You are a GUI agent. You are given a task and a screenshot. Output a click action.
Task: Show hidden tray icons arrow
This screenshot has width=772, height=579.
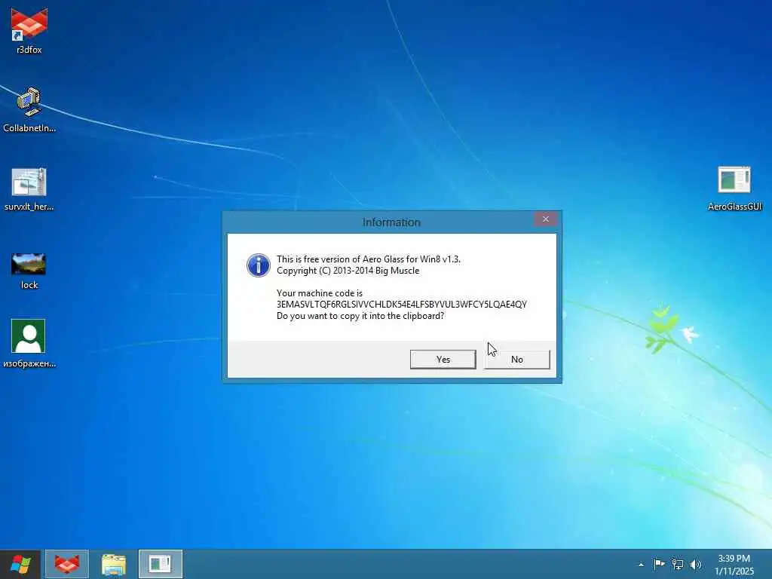coord(641,565)
